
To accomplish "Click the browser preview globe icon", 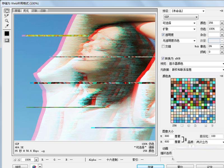I will click(x=34, y=167).
